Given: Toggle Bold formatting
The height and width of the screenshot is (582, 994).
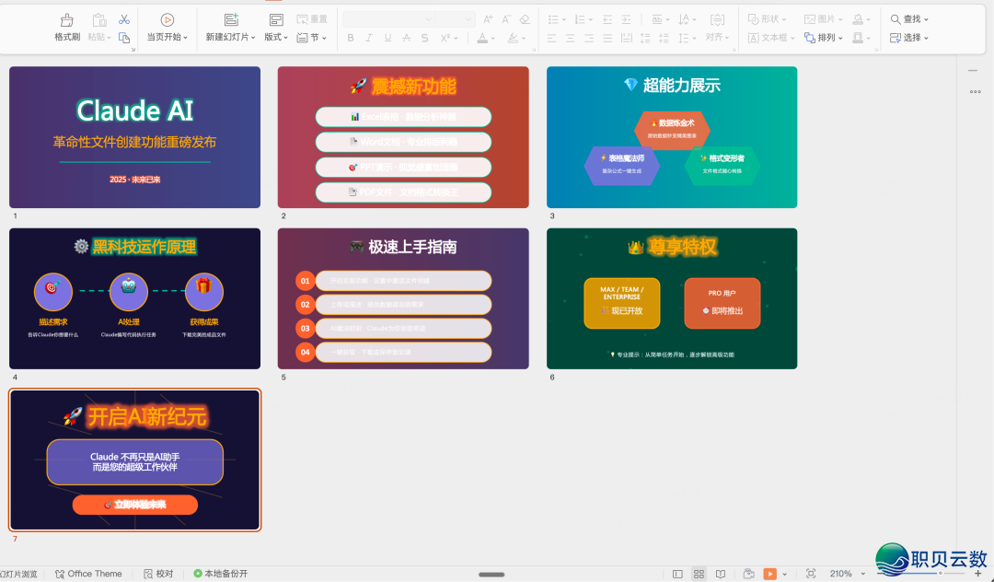Looking at the screenshot, I should coord(350,38).
